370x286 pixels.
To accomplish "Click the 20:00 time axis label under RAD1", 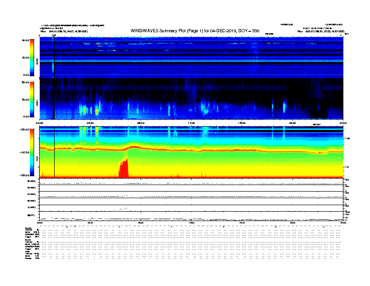I will pyautogui.click(x=292, y=123).
